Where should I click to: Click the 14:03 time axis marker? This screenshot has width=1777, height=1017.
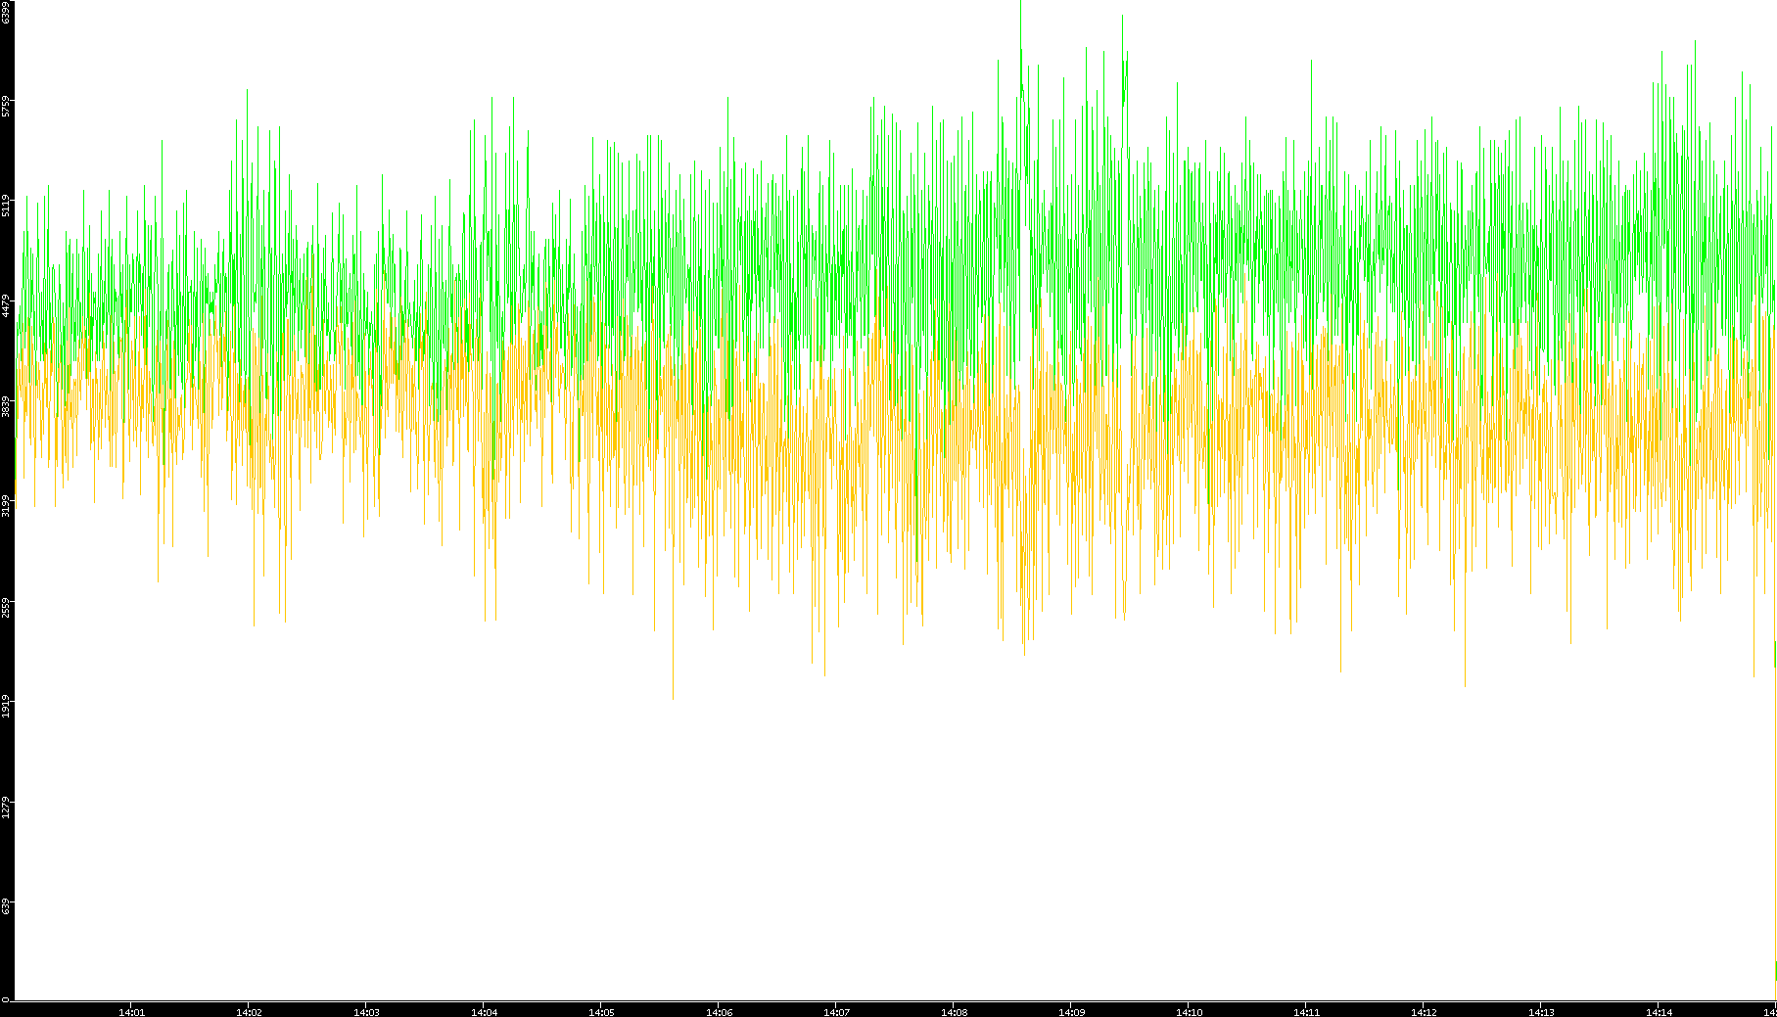click(x=366, y=1012)
